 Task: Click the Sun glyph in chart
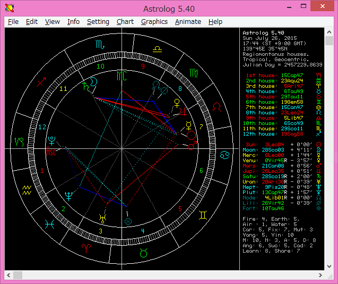click(192, 136)
